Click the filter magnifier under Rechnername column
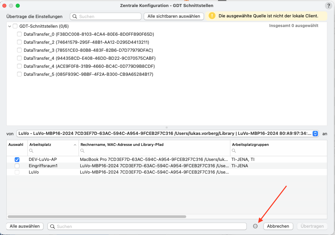 tap(83, 151)
